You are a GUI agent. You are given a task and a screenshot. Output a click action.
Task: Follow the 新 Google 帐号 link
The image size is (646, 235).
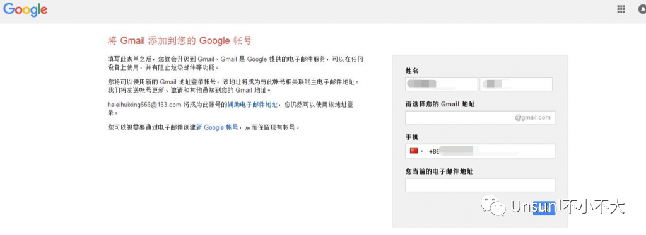217,128
